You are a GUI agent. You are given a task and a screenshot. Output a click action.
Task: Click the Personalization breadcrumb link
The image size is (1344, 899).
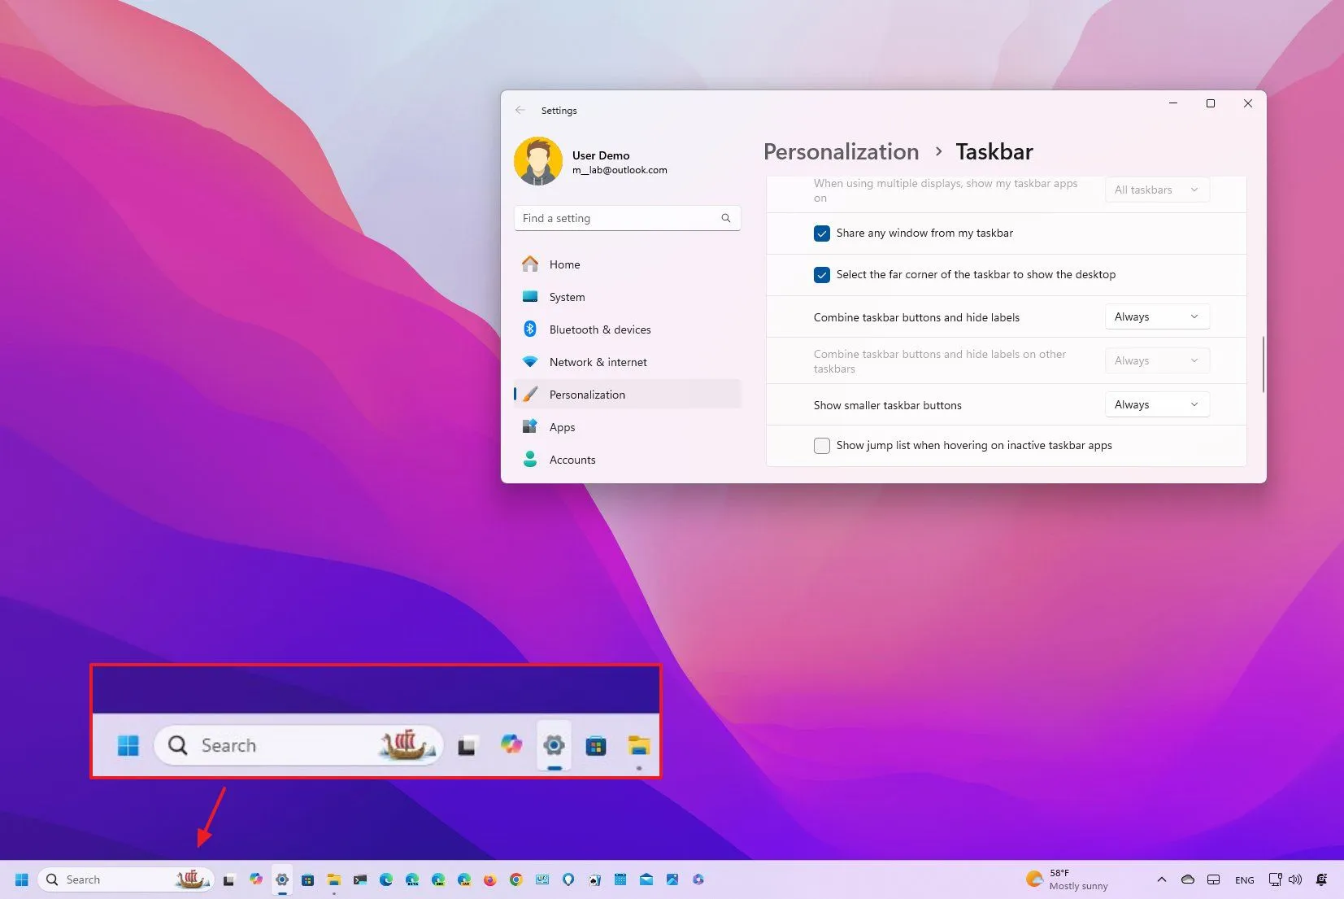841,152
